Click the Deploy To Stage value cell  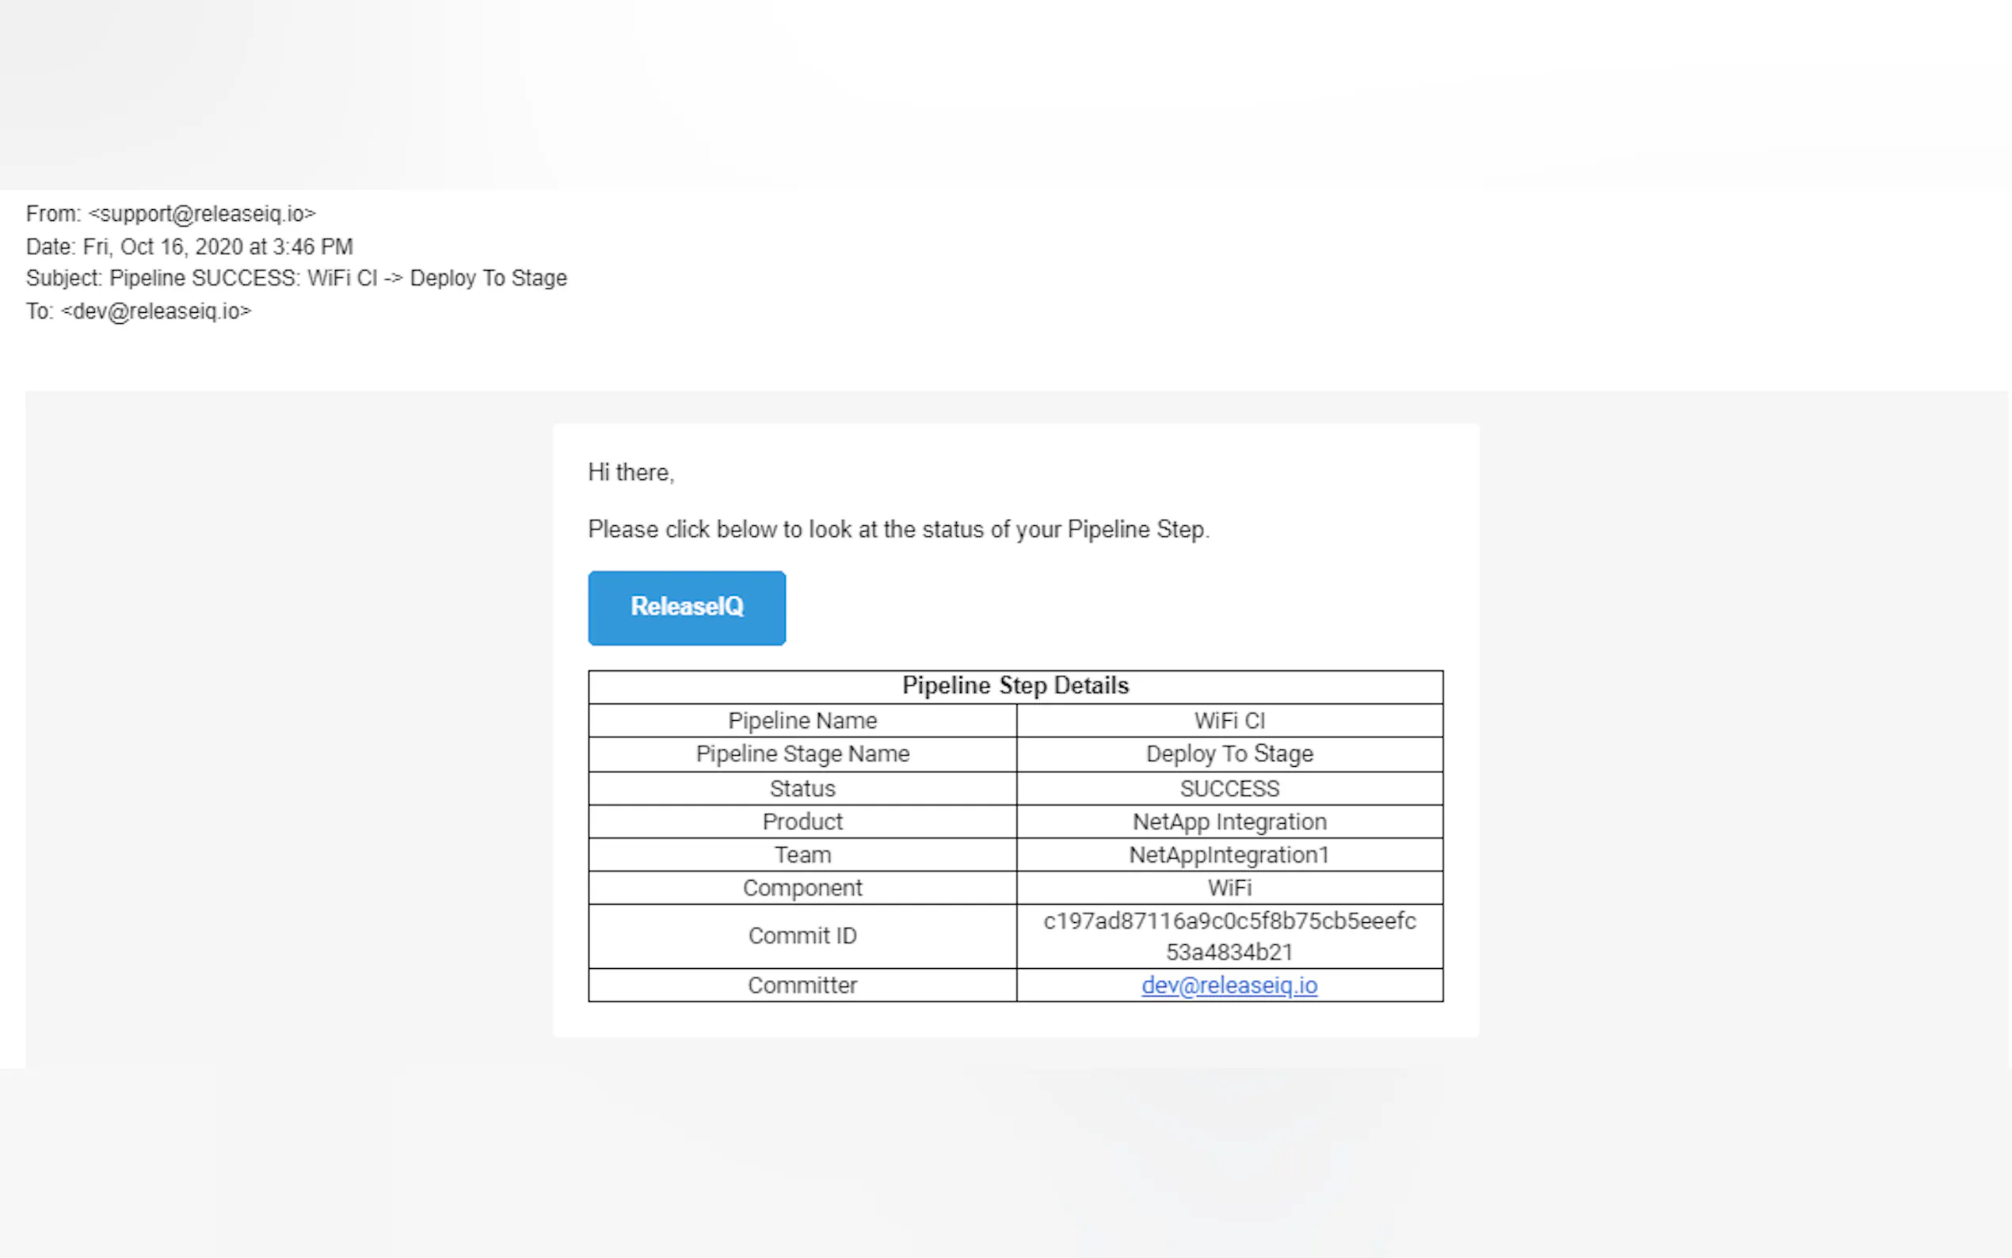point(1229,754)
